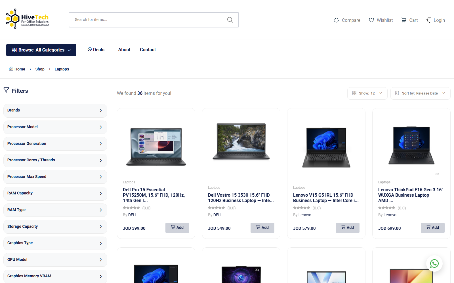Open the Contact page
Screen dimensions: 454x283
[148, 50]
